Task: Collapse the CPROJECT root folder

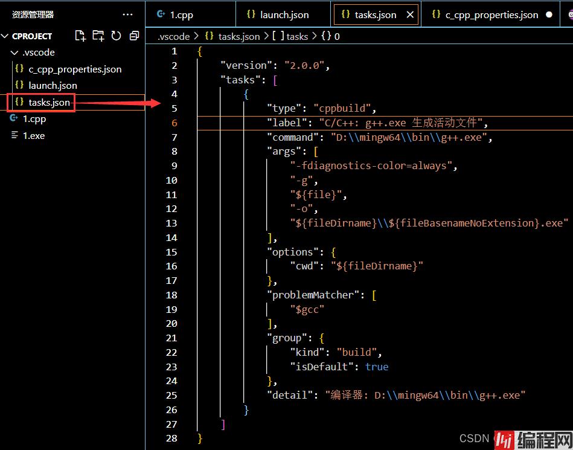Action: click(5, 36)
